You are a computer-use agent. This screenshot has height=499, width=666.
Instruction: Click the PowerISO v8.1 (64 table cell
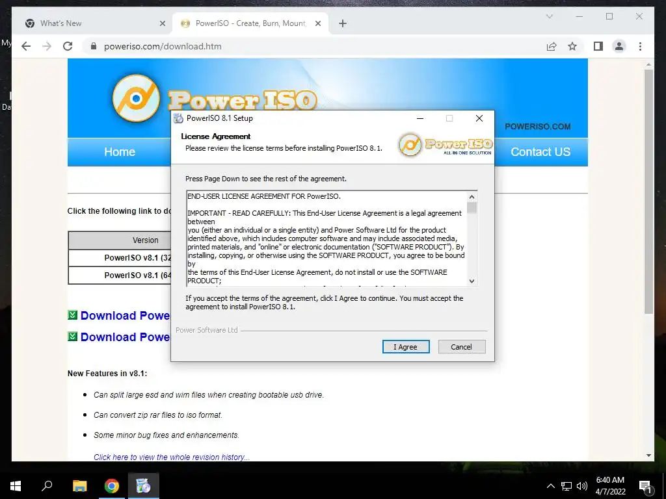click(120, 275)
